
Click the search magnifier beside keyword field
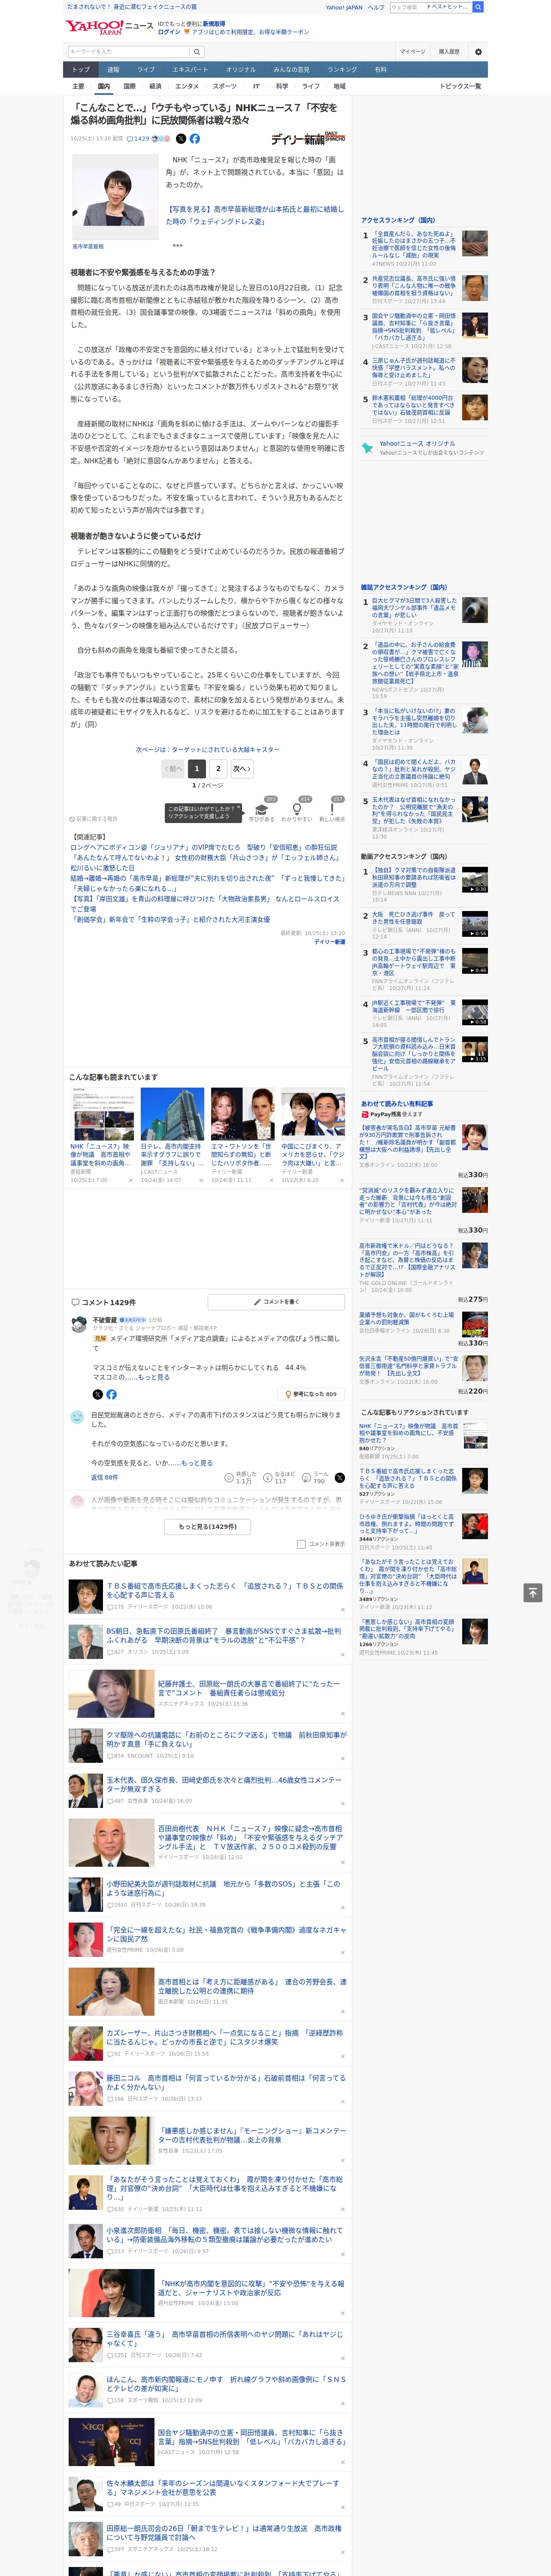197,52
